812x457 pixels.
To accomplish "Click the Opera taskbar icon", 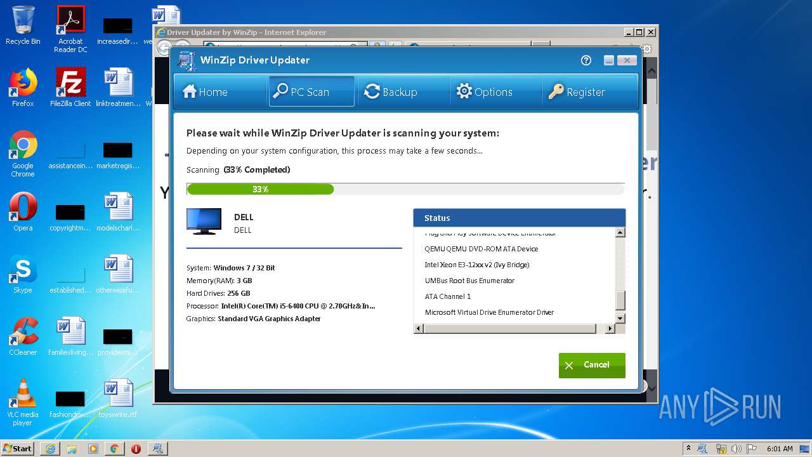I will [136, 449].
